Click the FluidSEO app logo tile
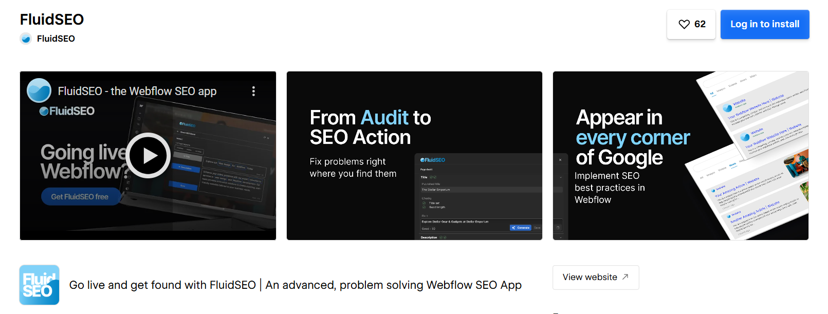Viewport: 828px width, 314px height. [39, 285]
